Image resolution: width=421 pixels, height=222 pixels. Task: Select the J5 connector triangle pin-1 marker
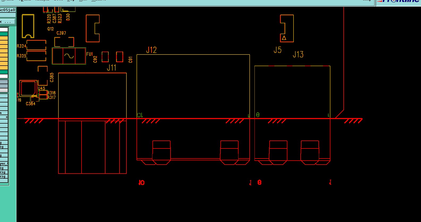coord(284,38)
